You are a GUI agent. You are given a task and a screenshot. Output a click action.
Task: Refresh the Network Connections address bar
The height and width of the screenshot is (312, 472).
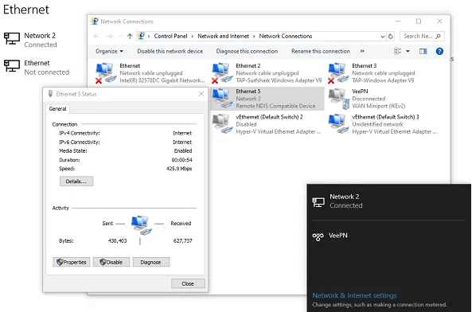pyautogui.click(x=391, y=36)
